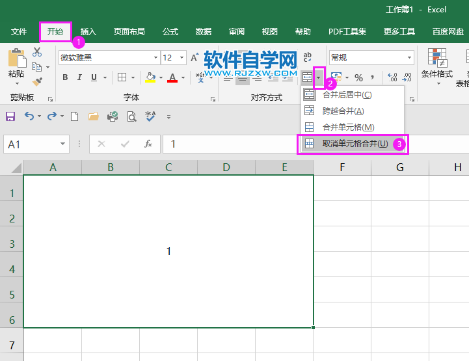The width and height of the screenshot is (469, 361).
Task: Open the clipboard group dialog launcher
Action: tap(50, 99)
